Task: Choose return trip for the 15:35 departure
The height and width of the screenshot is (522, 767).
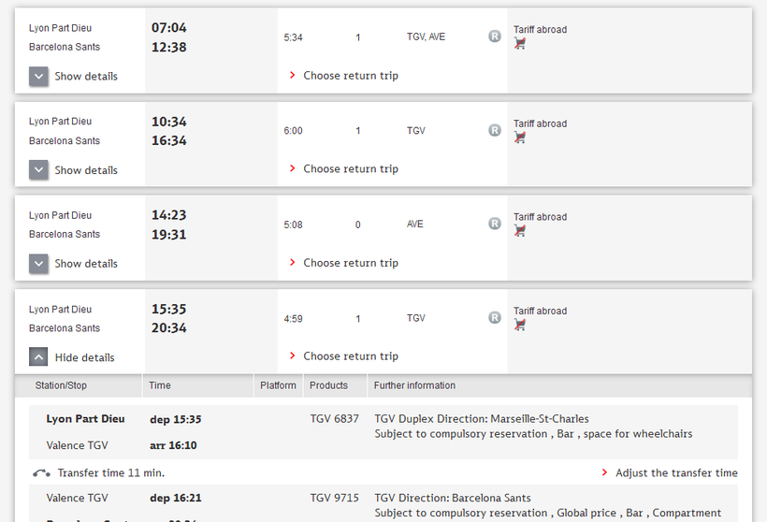Action: [x=350, y=356]
